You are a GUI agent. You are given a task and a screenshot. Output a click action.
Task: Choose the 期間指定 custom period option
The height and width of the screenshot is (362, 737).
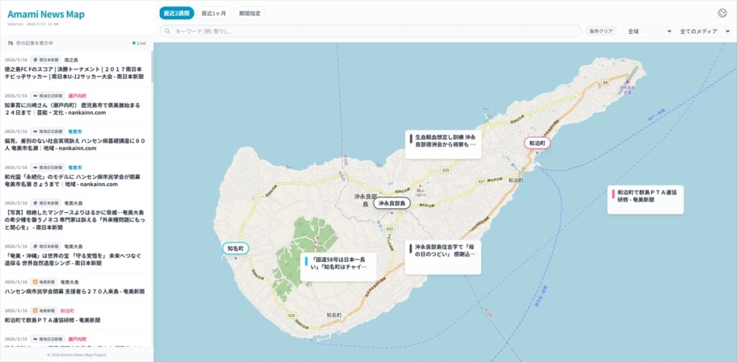pos(250,13)
